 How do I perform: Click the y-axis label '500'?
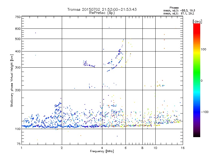18,39
